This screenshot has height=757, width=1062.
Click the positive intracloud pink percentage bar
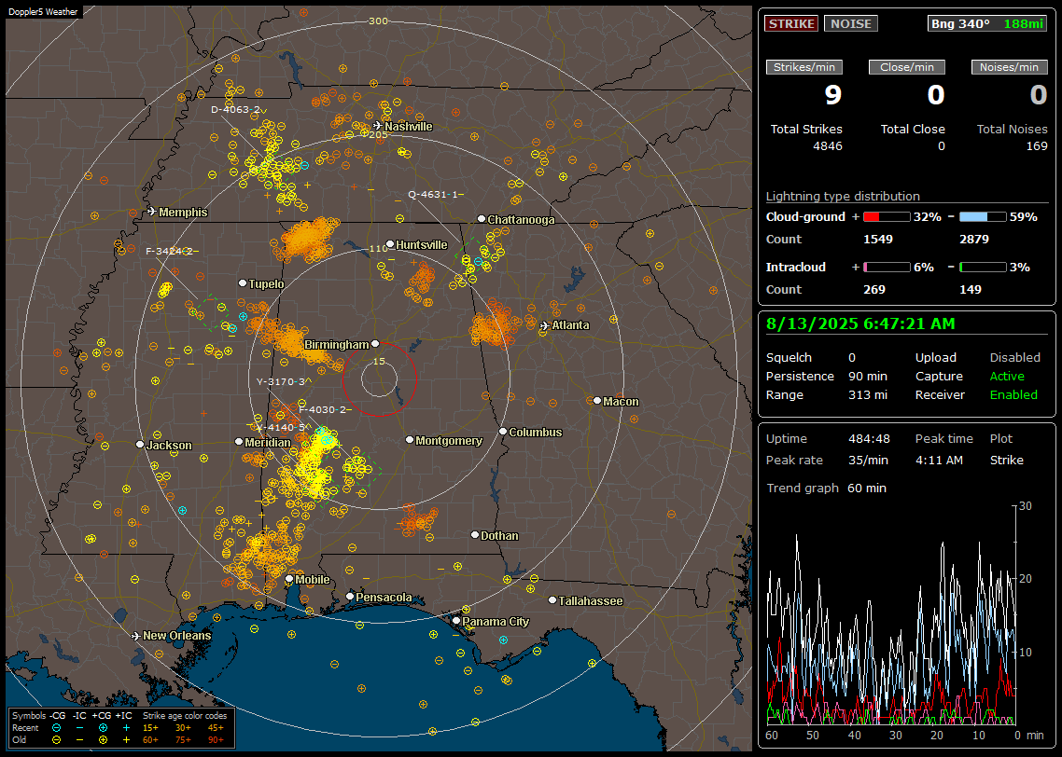pyautogui.click(x=887, y=268)
